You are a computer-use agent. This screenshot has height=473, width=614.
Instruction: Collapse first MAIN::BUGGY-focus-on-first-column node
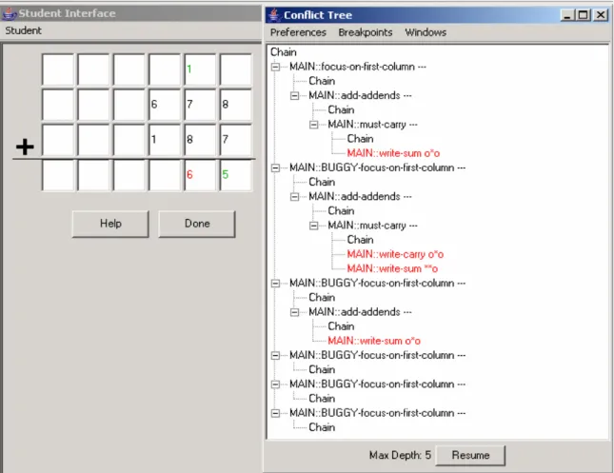tap(275, 168)
